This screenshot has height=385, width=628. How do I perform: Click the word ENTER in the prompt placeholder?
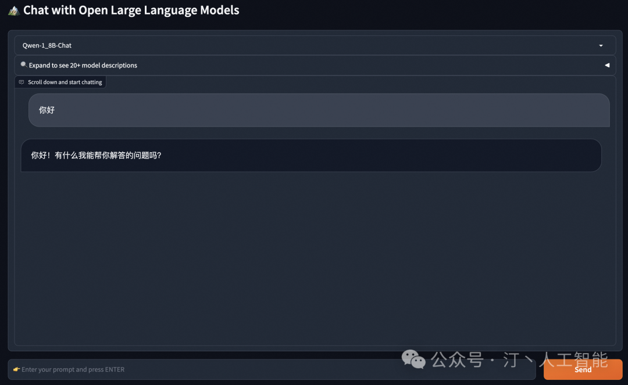click(115, 369)
